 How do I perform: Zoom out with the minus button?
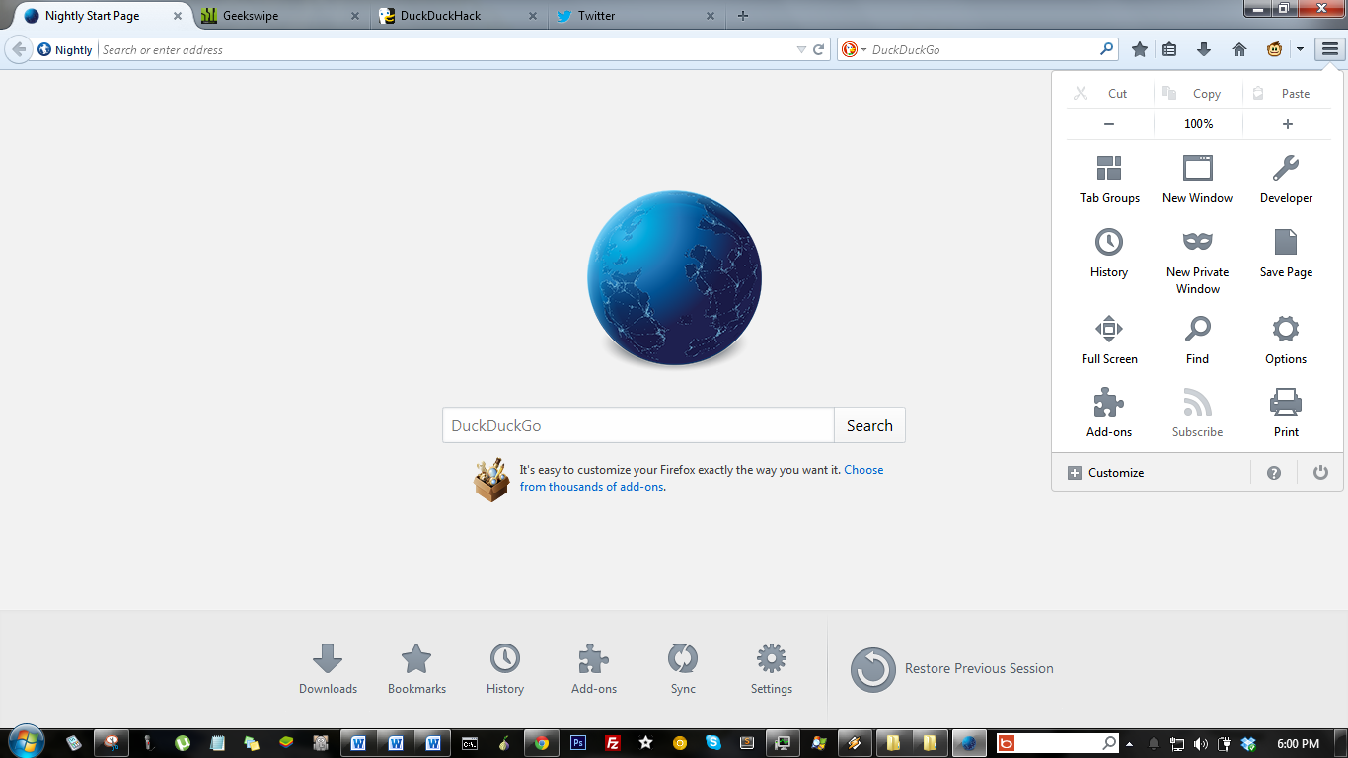[x=1109, y=124]
